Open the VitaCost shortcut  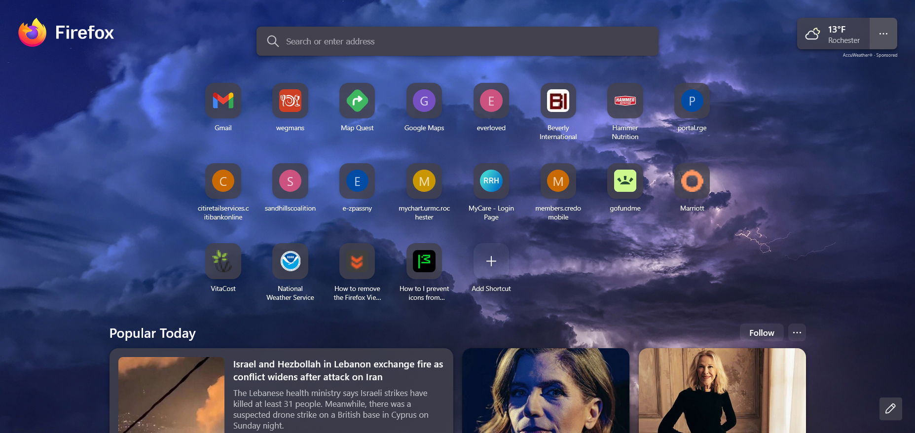223,261
